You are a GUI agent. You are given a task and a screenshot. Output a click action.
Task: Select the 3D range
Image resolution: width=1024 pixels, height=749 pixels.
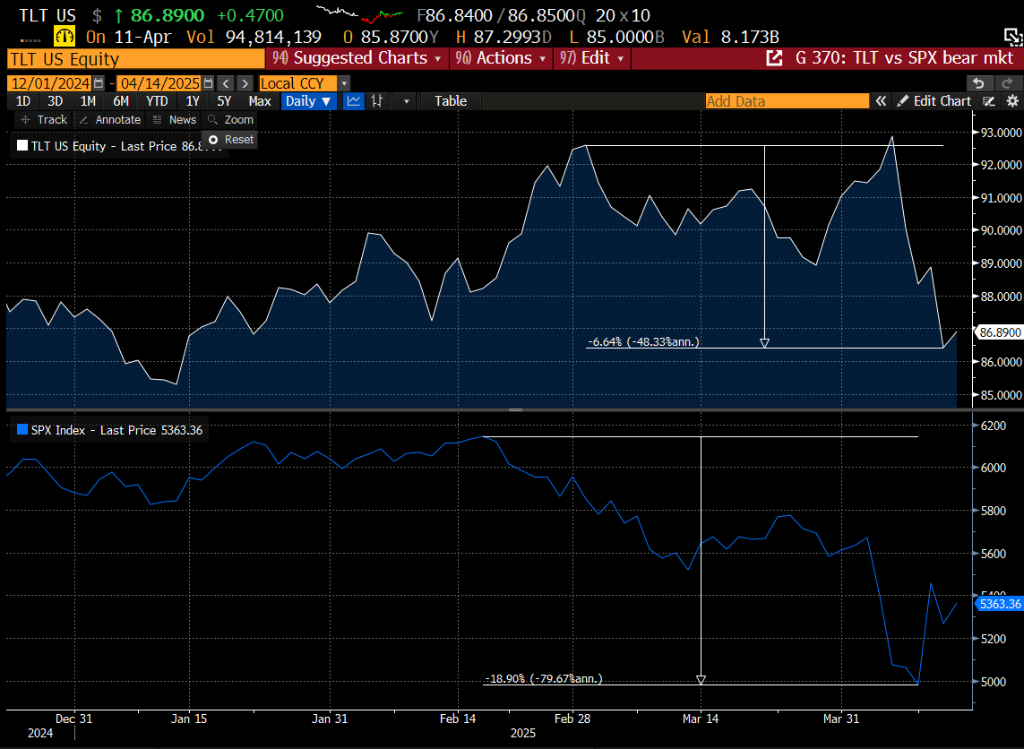(56, 101)
